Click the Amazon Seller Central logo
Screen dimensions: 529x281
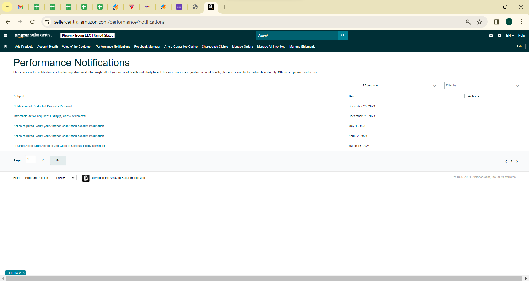[x=33, y=35]
